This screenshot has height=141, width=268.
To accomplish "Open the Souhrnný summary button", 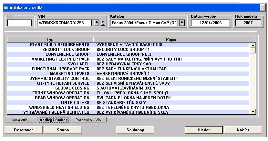I will (x=135, y=130).
